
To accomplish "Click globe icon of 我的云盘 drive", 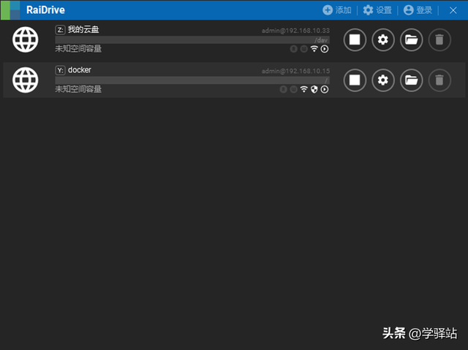I will (x=26, y=39).
